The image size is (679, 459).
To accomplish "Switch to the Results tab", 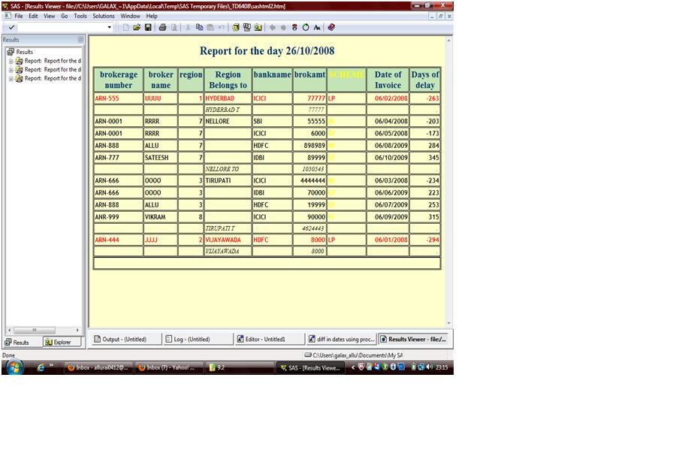I will point(22,342).
